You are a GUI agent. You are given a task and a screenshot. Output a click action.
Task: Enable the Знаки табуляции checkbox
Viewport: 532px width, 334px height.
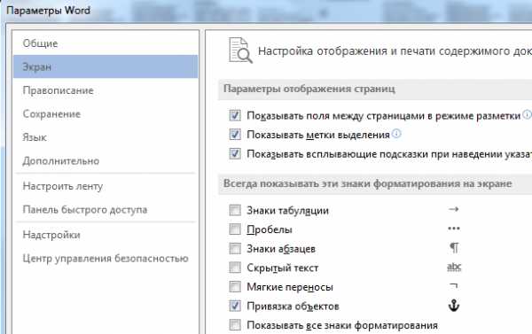(x=235, y=210)
